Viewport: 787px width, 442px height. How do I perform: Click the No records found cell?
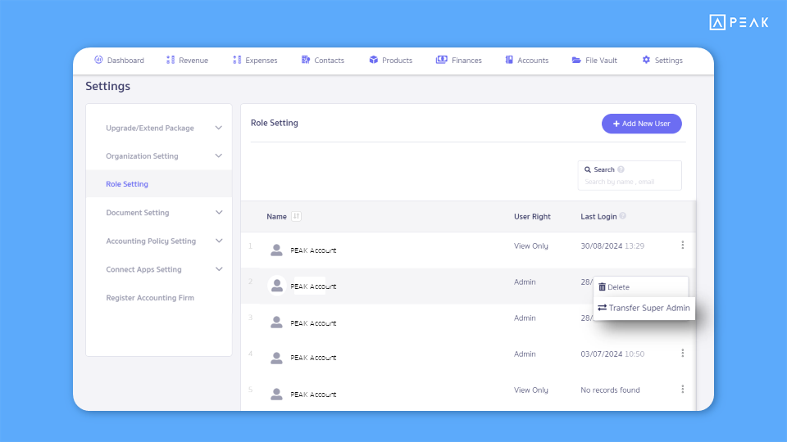(610, 390)
